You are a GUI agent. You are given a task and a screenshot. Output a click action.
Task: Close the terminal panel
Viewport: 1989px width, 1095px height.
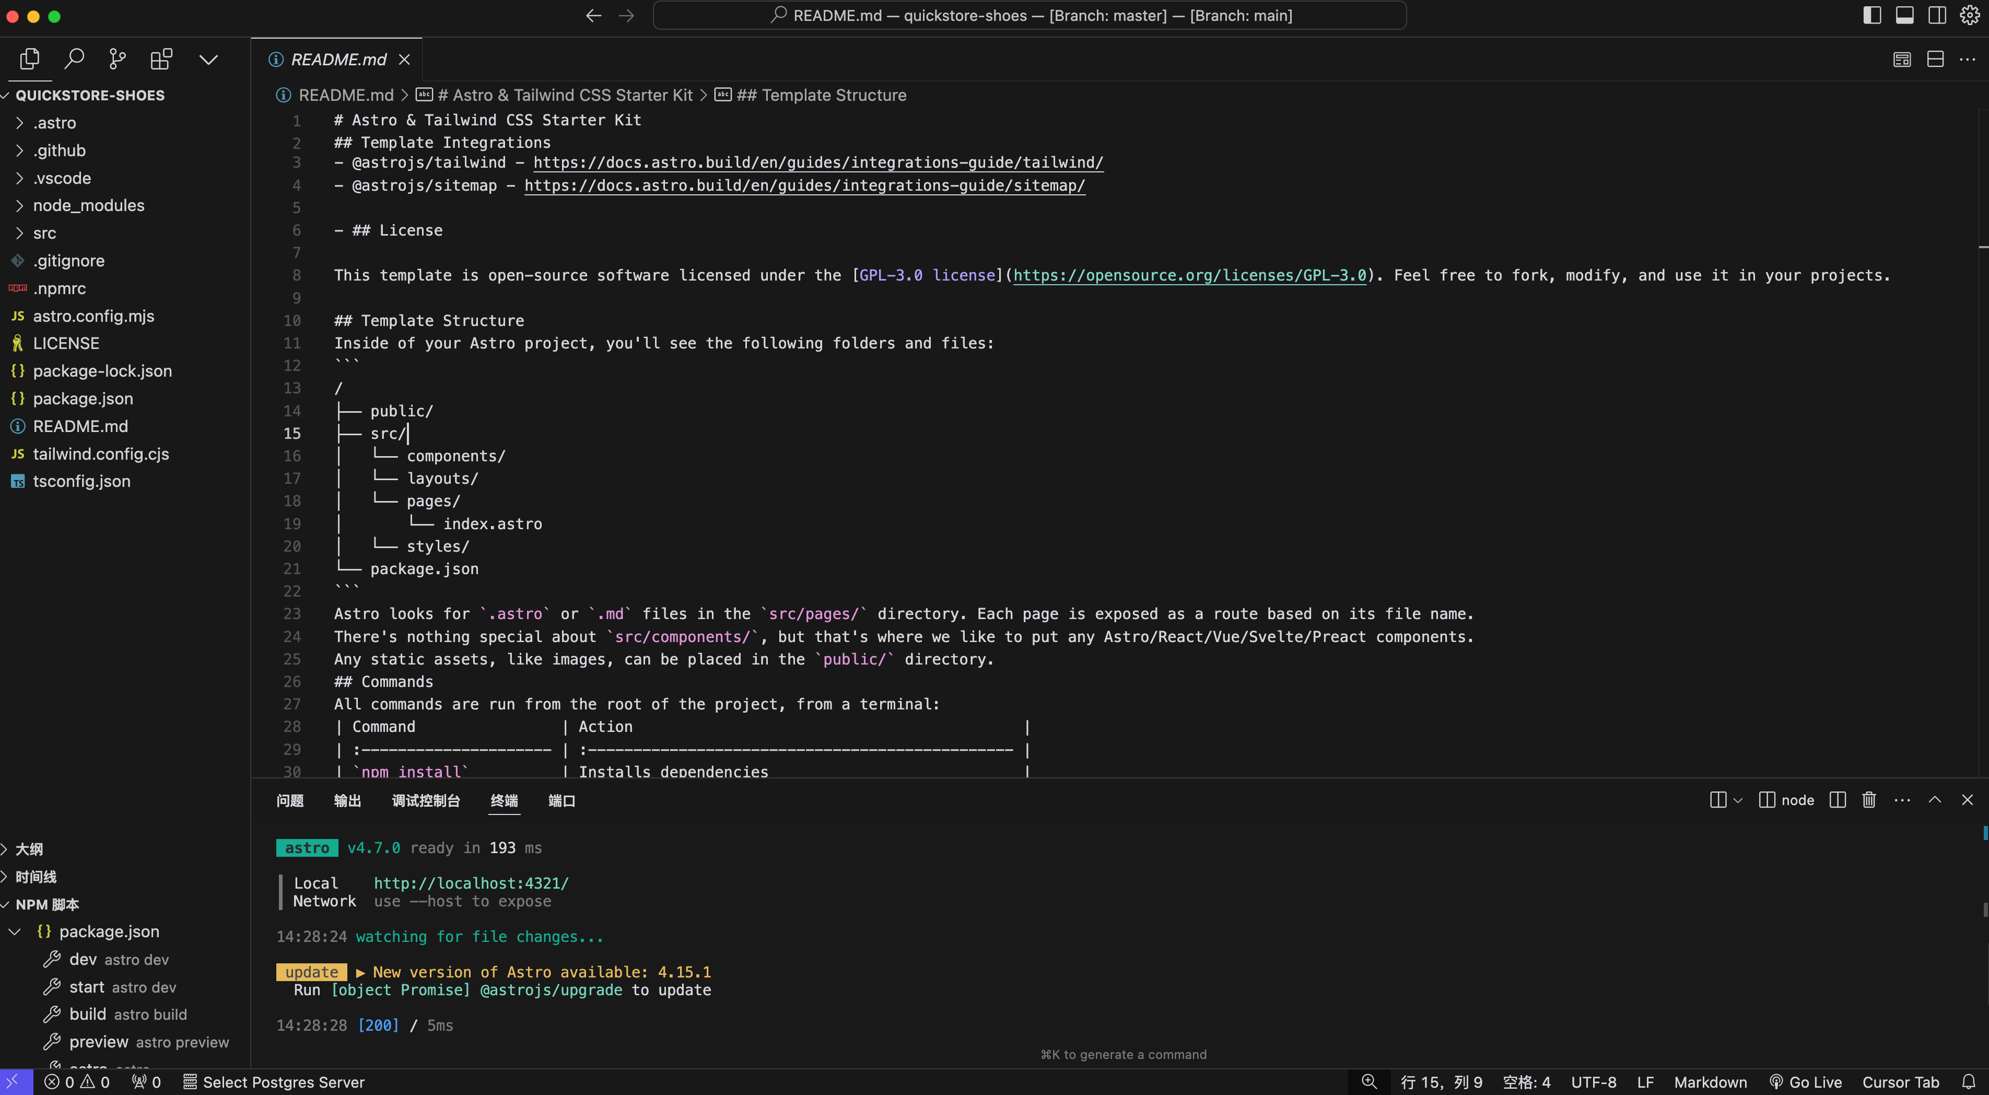[x=1968, y=801]
